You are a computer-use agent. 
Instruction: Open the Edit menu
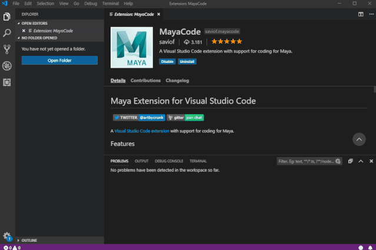28,4
